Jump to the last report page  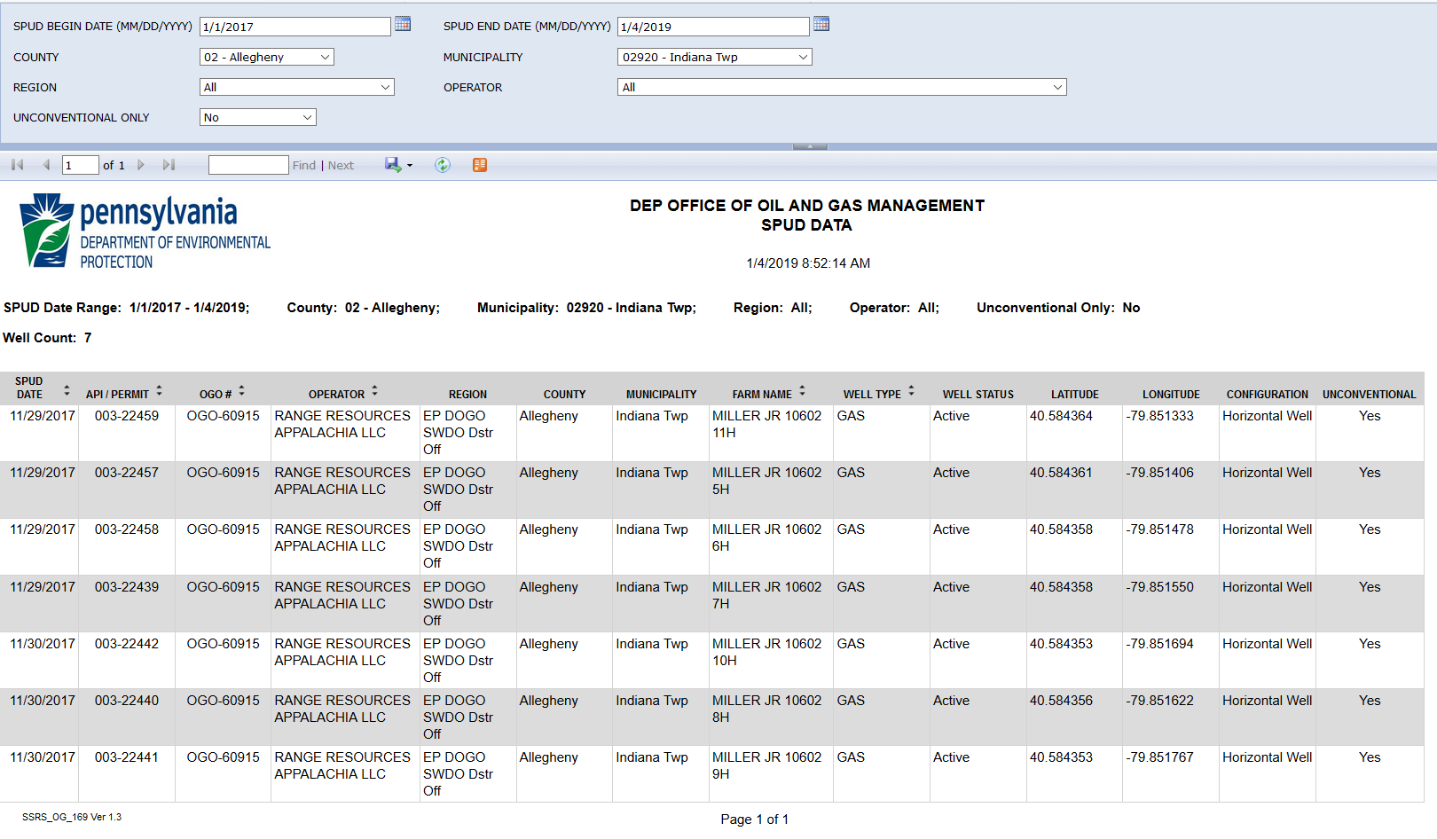pyautogui.click(x=169, y=165)
